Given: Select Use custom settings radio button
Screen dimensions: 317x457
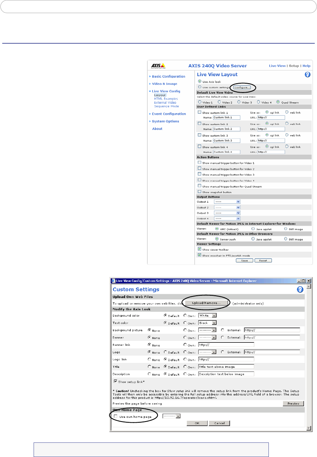Looking at the screenshot, I should 199,87.
